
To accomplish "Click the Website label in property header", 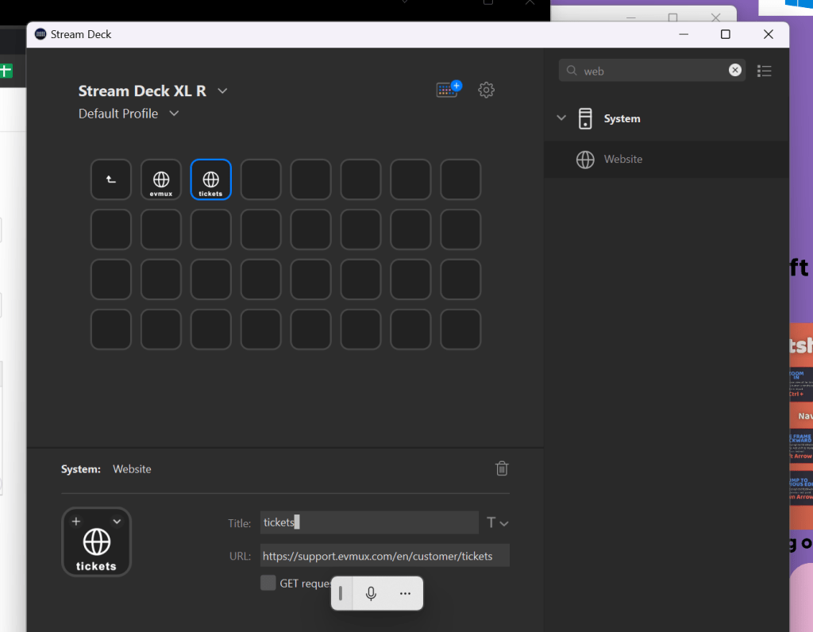I will [x=133, y=469].
